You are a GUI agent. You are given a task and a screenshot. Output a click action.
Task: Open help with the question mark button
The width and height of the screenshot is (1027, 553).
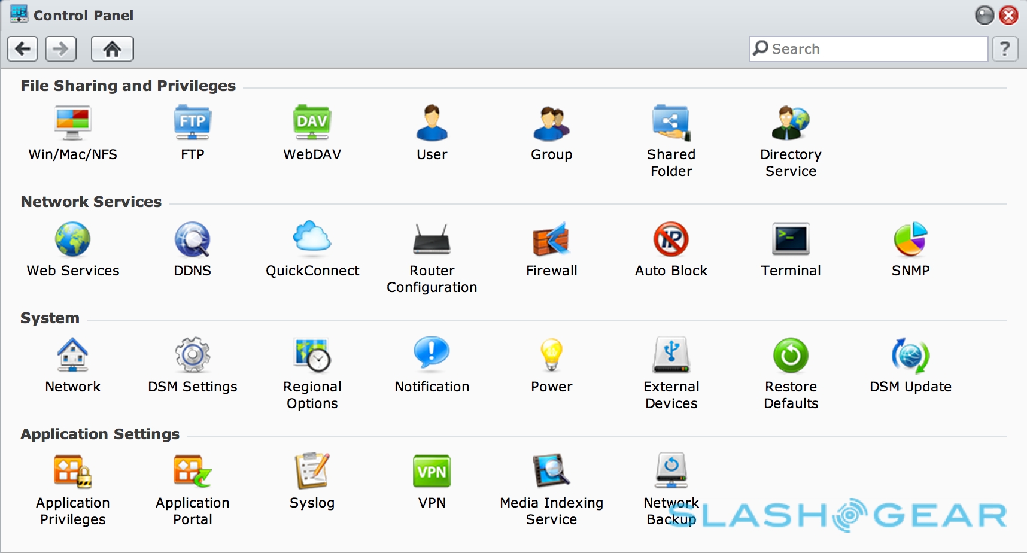1005,49
